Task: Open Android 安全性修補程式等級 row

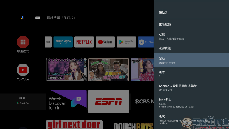Action: click(191, 88)
